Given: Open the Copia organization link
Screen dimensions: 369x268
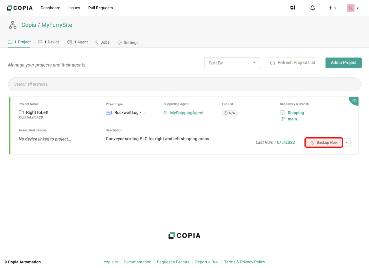Looking at the screenshot, I should pos(29,25).
